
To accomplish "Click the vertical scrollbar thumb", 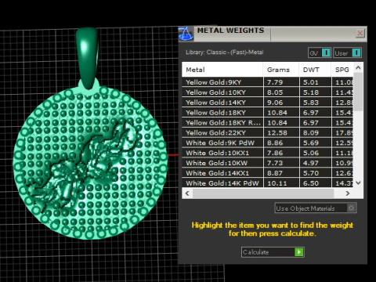I will pos(358,92).
